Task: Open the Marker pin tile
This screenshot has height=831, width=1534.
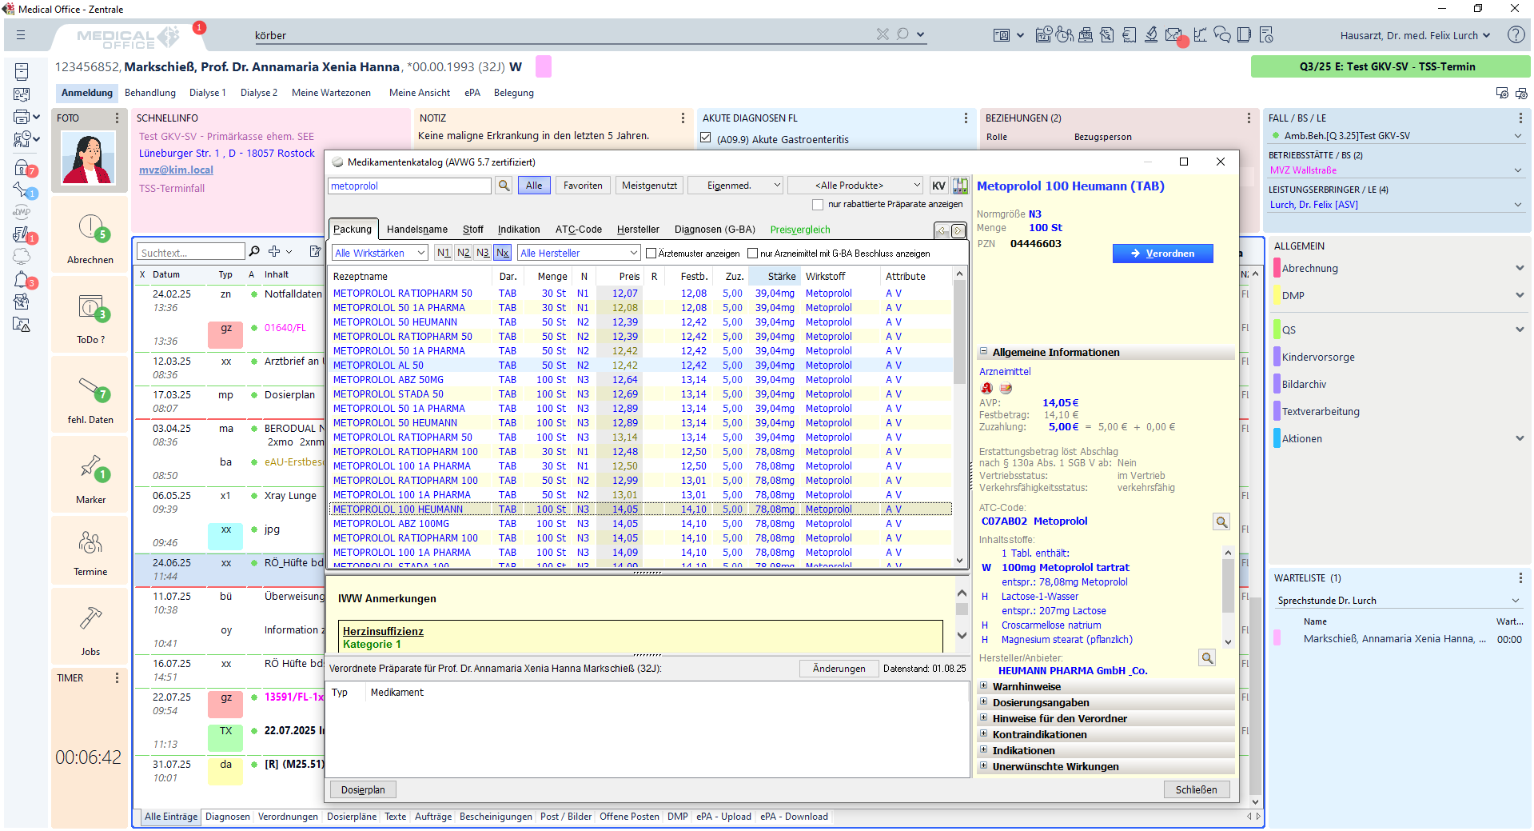Action: [90, 466]
